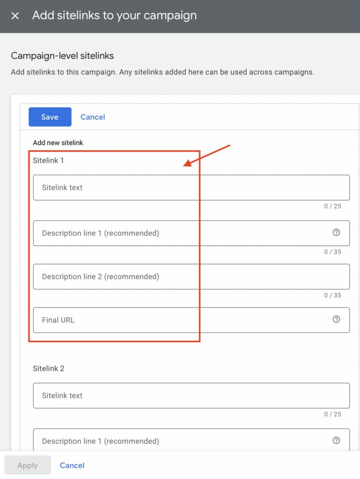Open help icon for Sitelink 2 Description line 1
The image size is (360, 479).
tap(336, 440)
